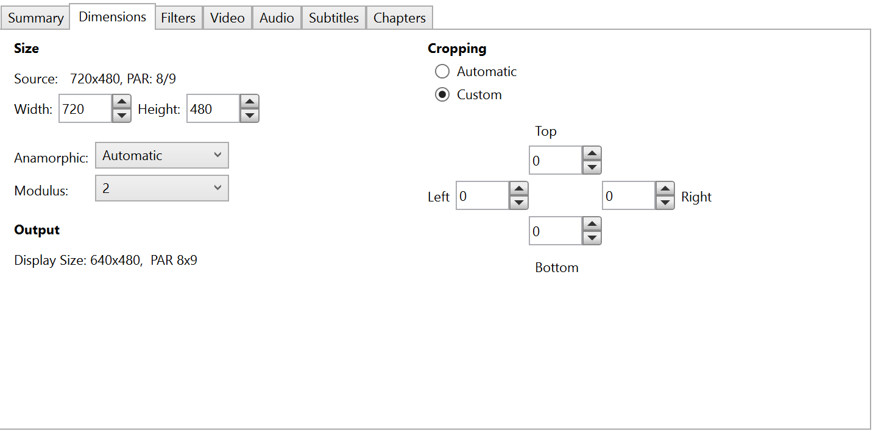Viewport: 873px width, 434px height.
Task: Increase the Height using up arrow
Action: (250, 102)
